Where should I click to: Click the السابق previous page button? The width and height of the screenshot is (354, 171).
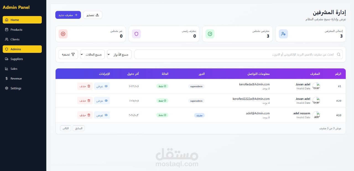(x=79, y=128)
